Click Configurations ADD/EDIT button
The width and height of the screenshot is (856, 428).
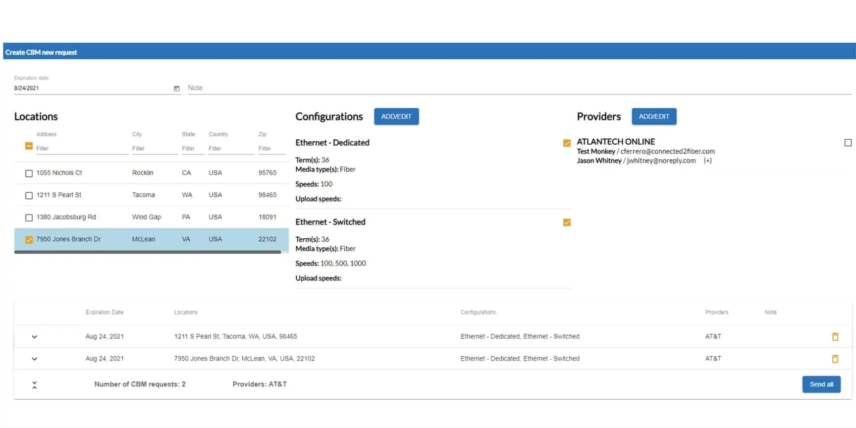pyautogui.click(x=396, y=116)
